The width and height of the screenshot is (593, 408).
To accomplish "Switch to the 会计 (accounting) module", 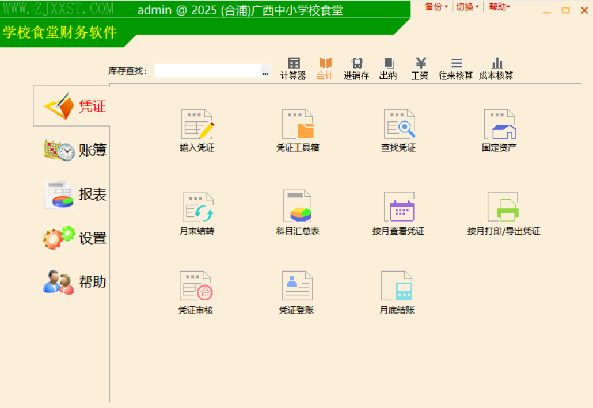I will (x=324, y=68).
